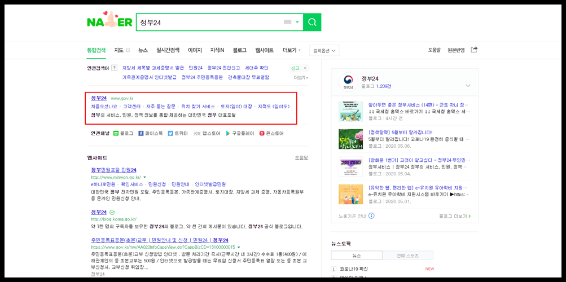The image size is (566, 282).
Task: Click the info icon beside 노출기준 안내
Action: pyautogui.click(x=371, y=216)
